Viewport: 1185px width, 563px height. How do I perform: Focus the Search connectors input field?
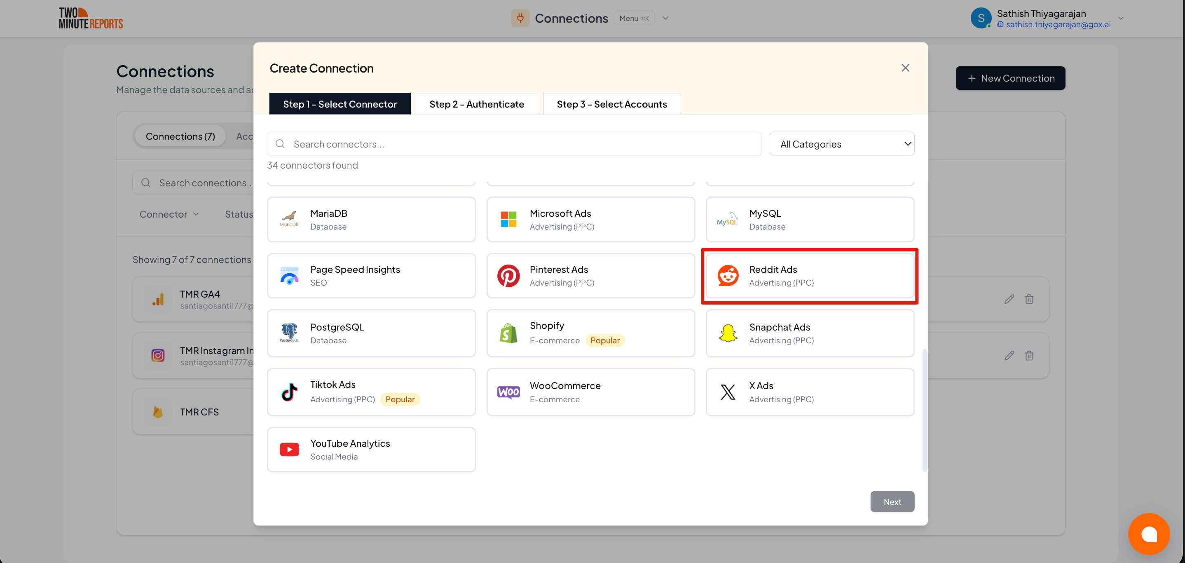click(x=514, y=144)
